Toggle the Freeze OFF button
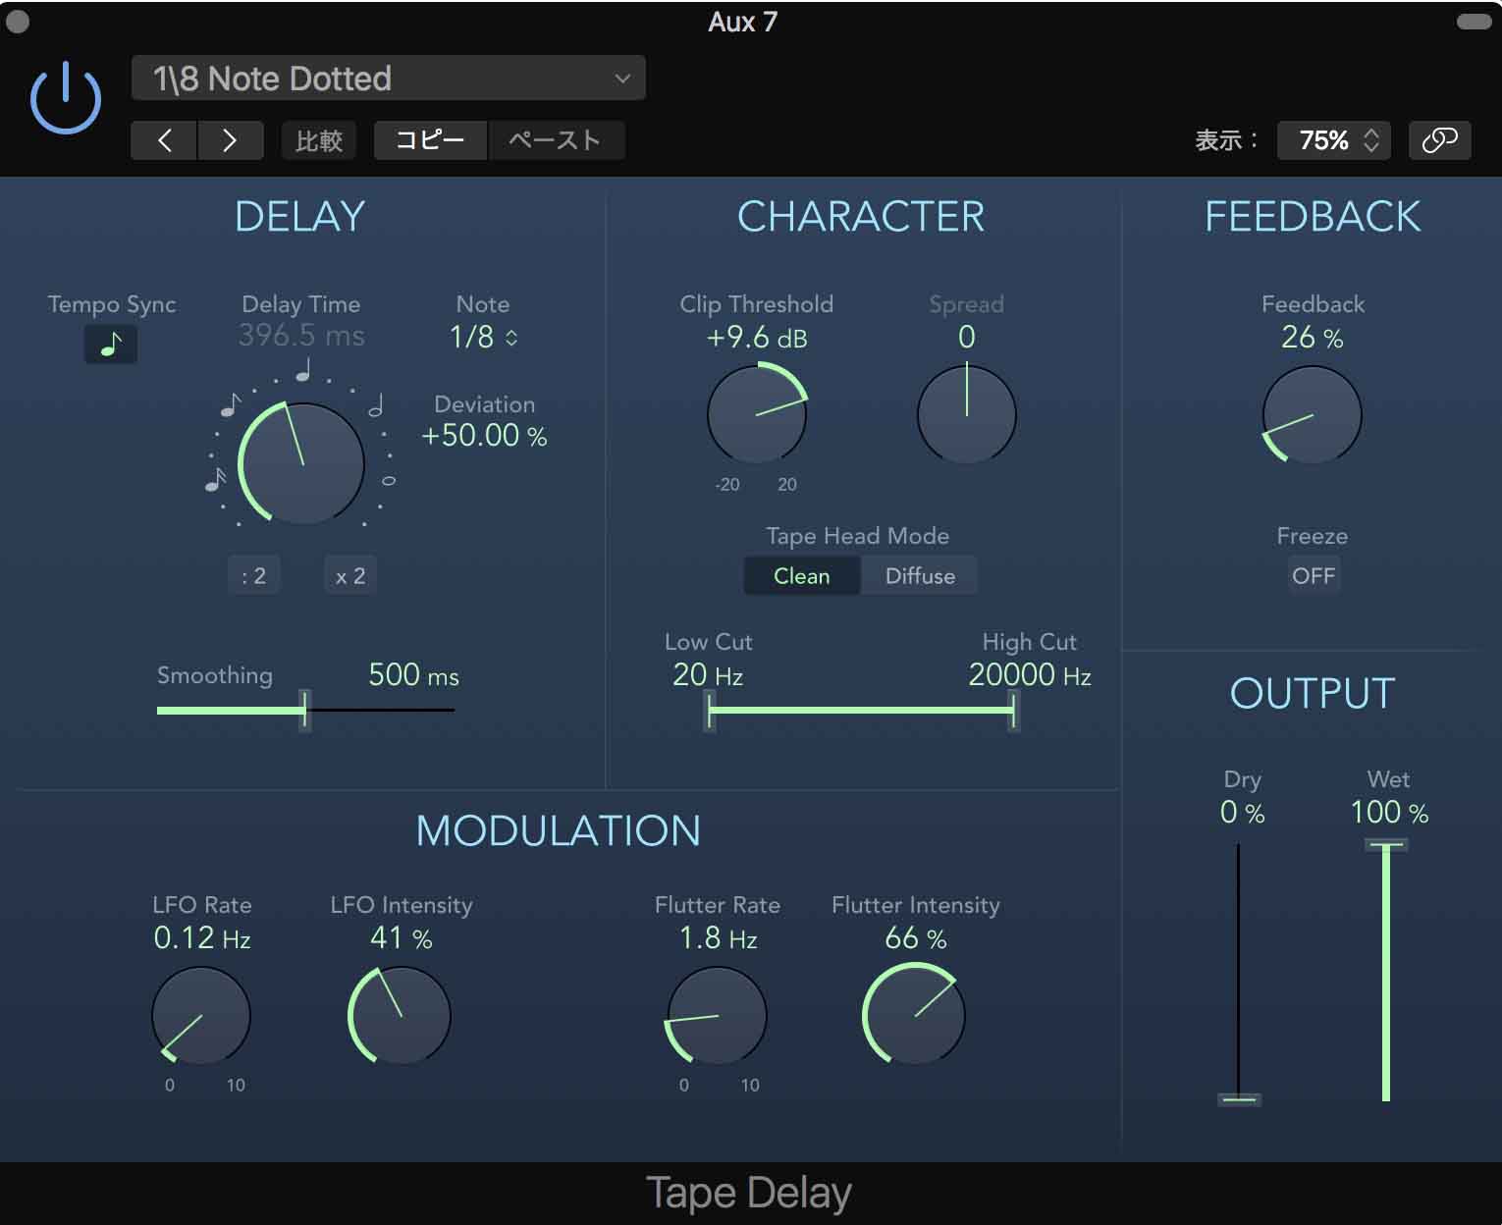 coord(1313,576)
